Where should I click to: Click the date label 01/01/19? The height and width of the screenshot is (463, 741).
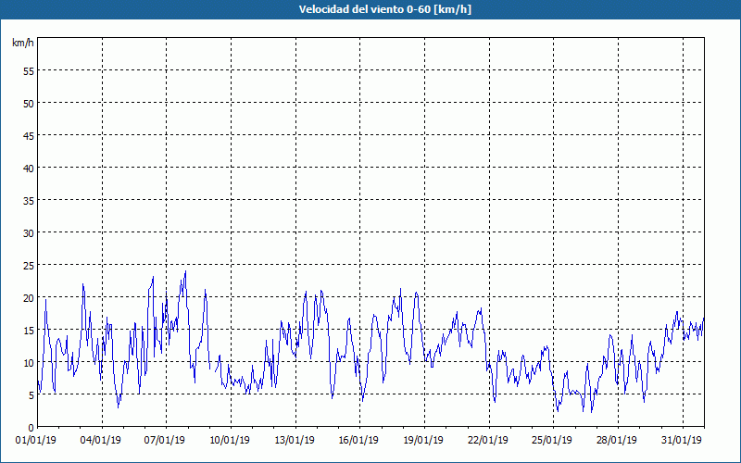pyautogui.click(x=36, y=441)
